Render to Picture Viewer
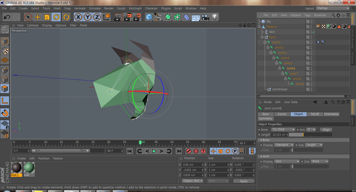356x192 pixels. 127,17
